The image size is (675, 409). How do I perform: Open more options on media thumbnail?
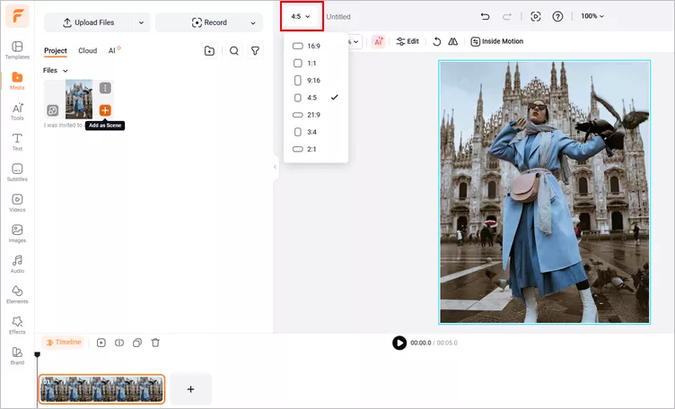[x=105, y=88]
